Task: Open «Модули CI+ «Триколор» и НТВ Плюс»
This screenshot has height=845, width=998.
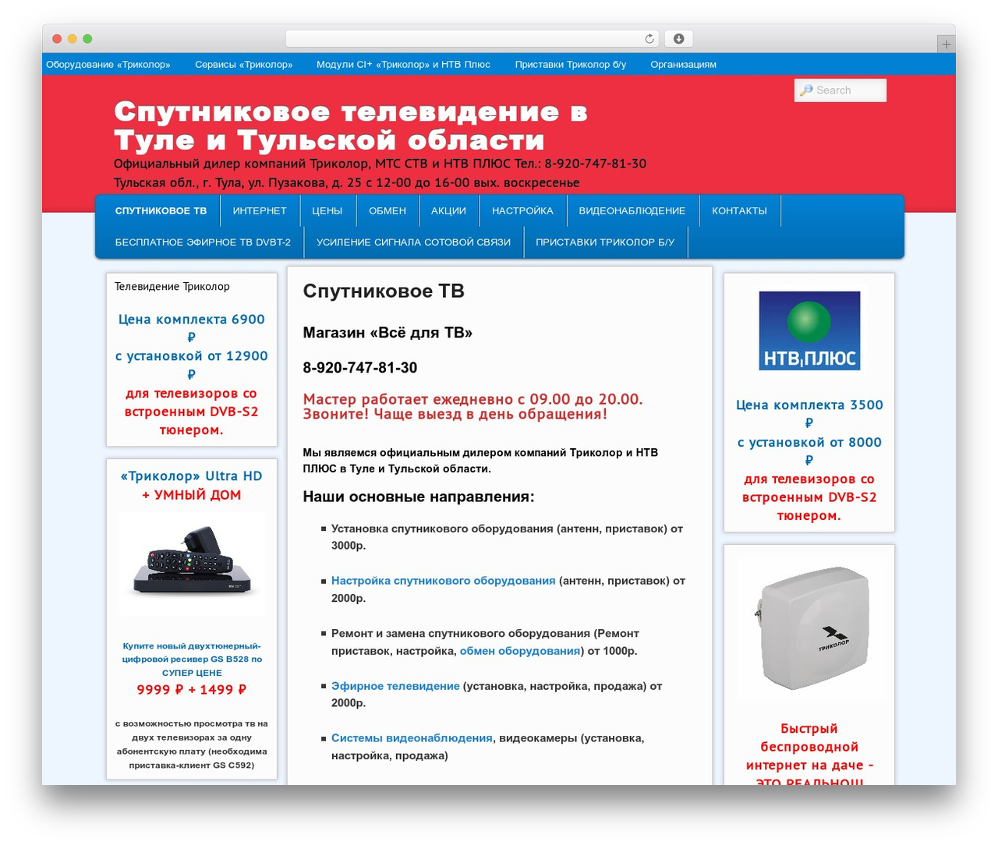Action: click(x=403, y=65)
